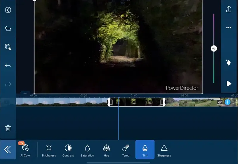Viewport: 238px width, 164px height.
Task: Add a keyframe with diamond icon
Action: [x=228, y=63]
